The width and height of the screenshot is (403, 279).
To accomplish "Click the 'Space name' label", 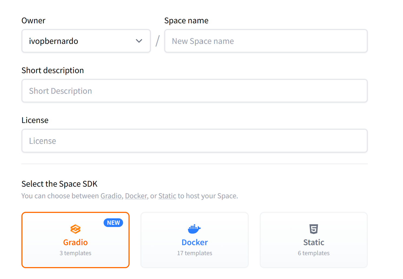I will (186, 21).
